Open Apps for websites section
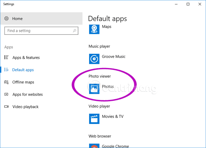This screenshot has height=148, width=206. (x=28, y=95)
